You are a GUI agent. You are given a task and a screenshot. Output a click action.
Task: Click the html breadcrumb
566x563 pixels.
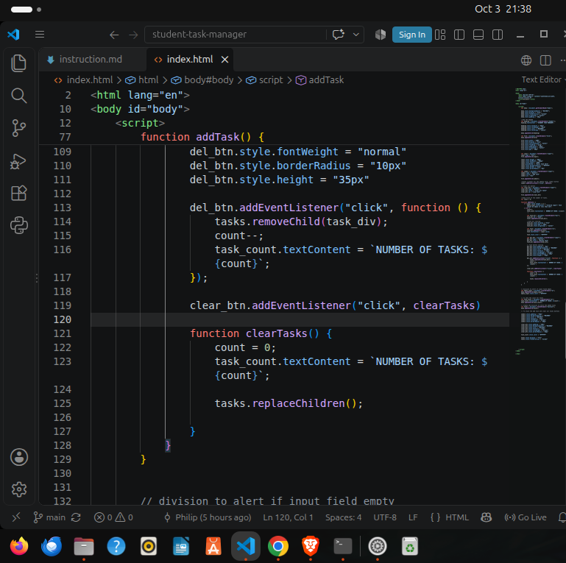coord(149,79)
